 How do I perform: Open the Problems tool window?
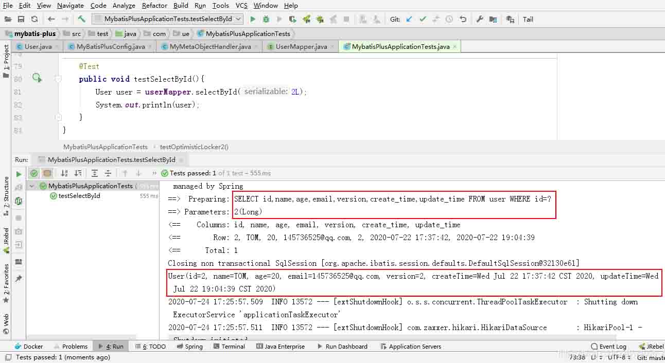tap(70, 347)
